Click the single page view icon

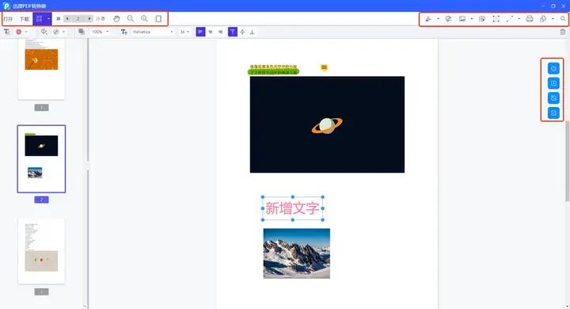point(158,18)
